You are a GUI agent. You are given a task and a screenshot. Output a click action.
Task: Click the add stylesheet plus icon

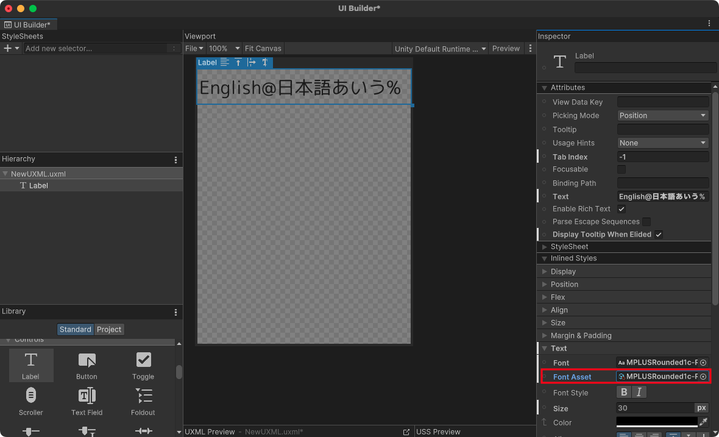[7, 48]
